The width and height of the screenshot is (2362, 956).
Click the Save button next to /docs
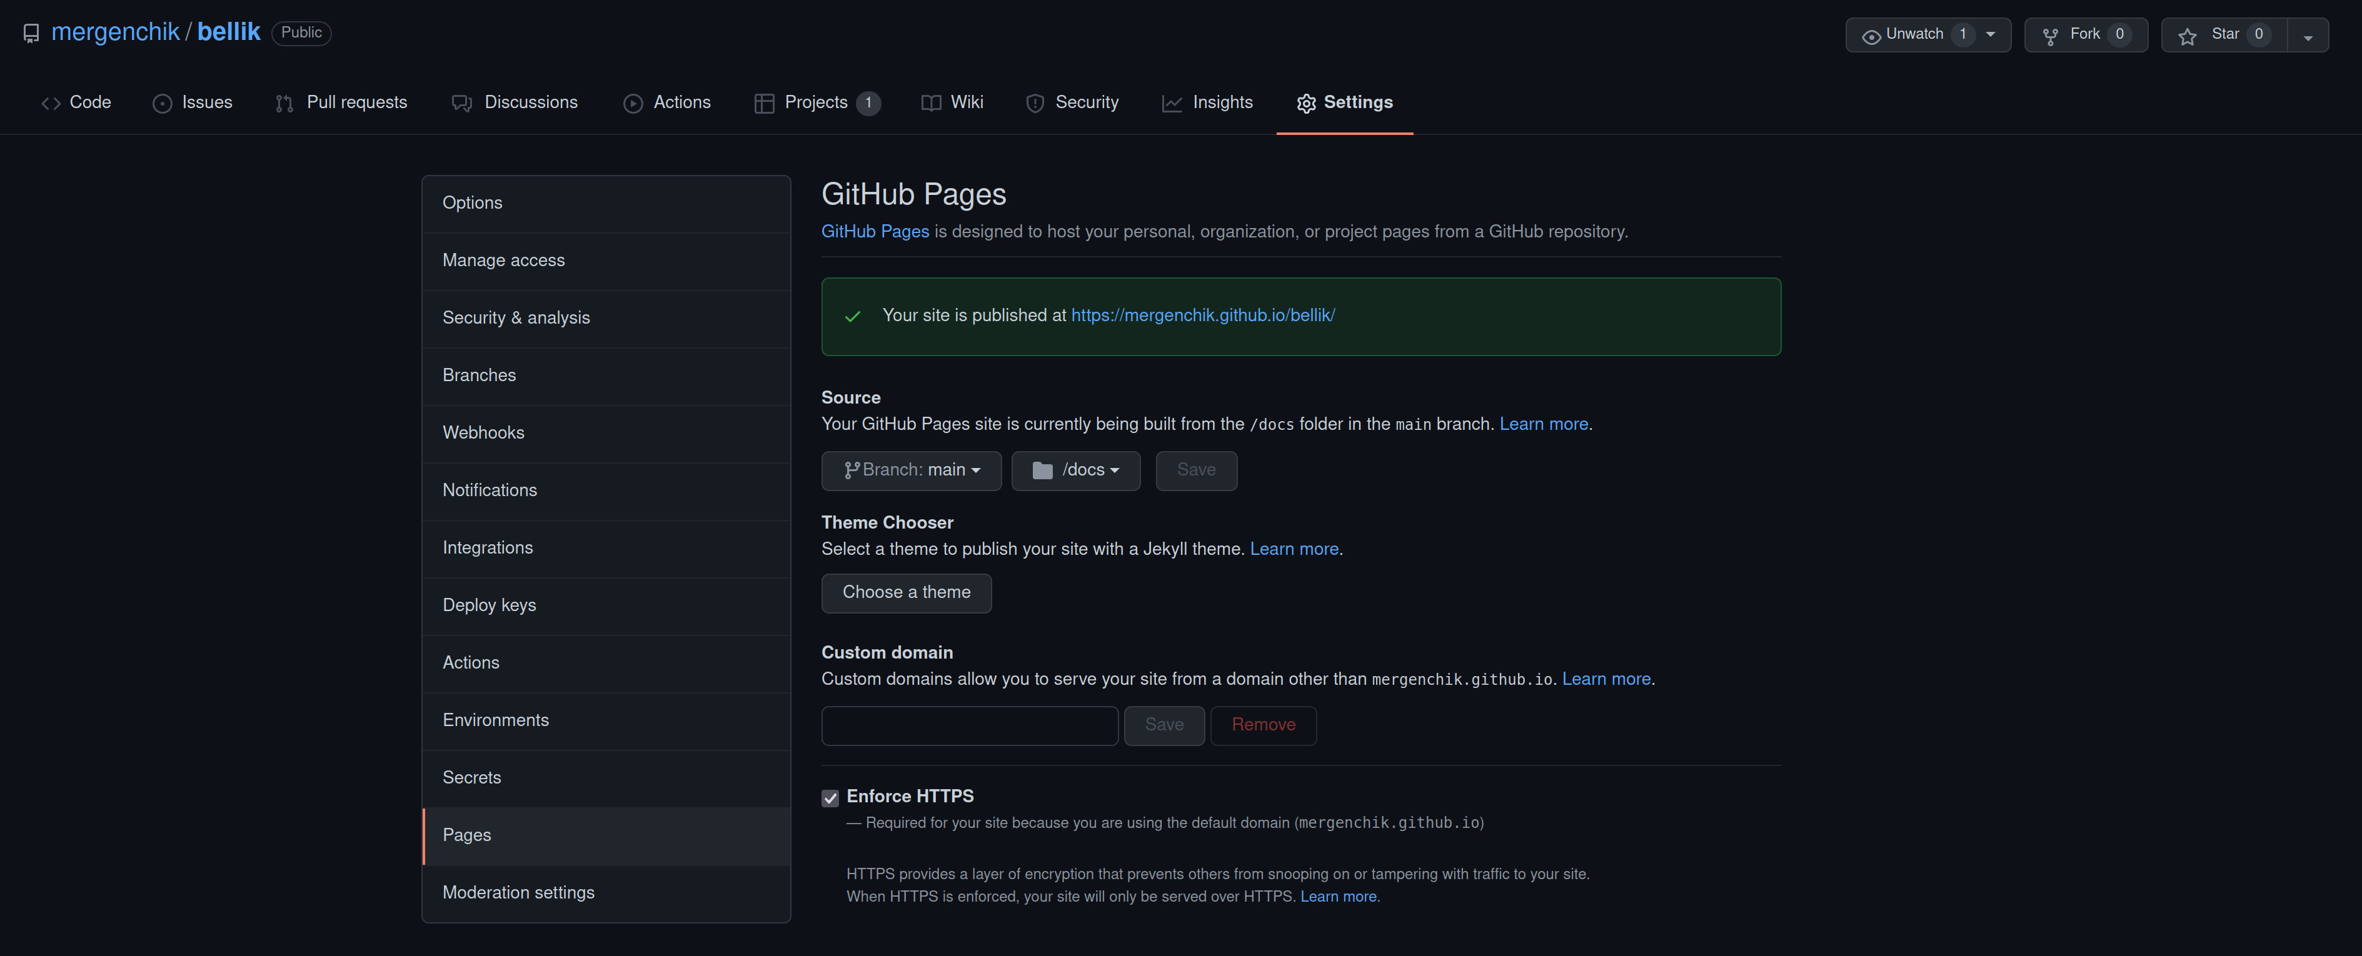coord(1195,471)
